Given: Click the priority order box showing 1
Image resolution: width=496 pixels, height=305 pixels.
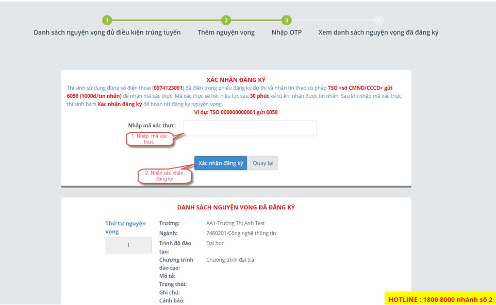Looking at the screenshot, I should tap(128, 245).
